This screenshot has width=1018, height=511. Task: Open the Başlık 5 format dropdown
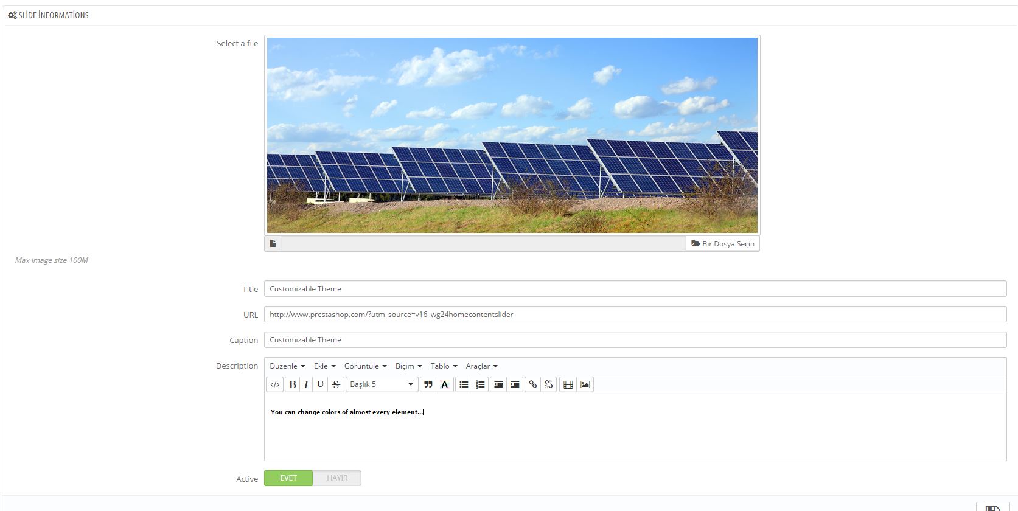point(382,384)
